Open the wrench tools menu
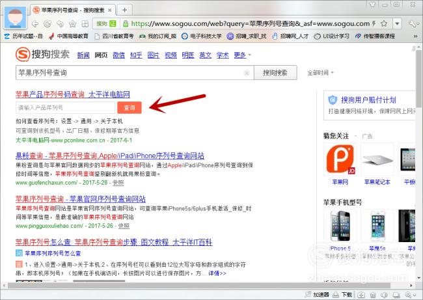The image size is (423, 300). pos(413,23)
